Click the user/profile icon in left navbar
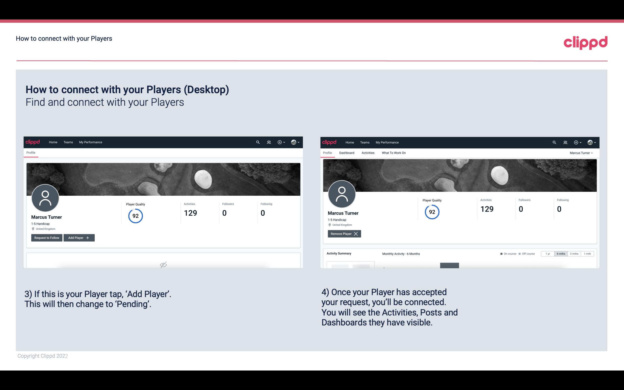Viewport: 624px width, 390px height. 268,142
